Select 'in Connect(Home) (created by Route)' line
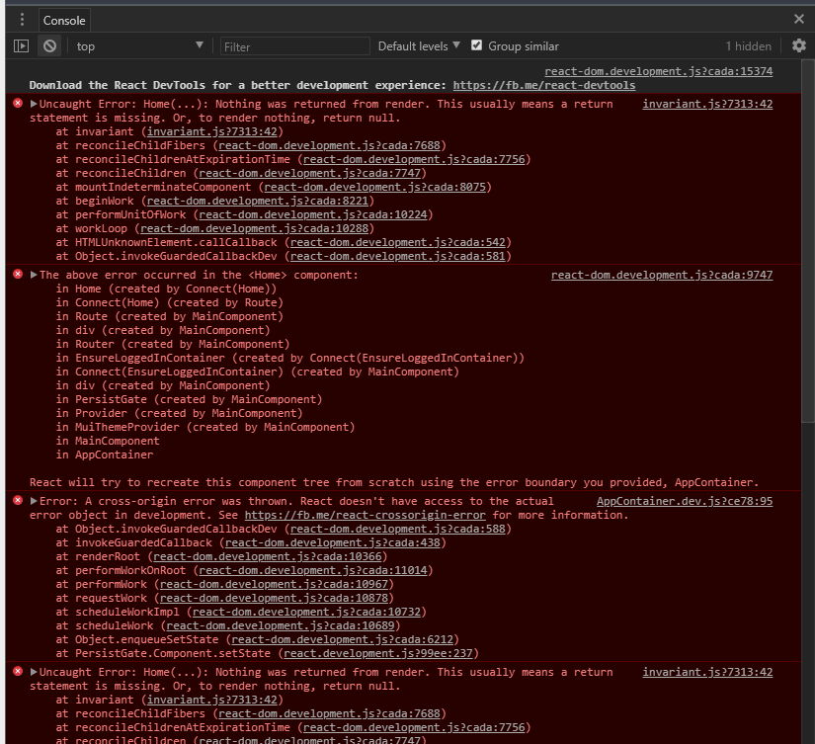 [170, 302]
